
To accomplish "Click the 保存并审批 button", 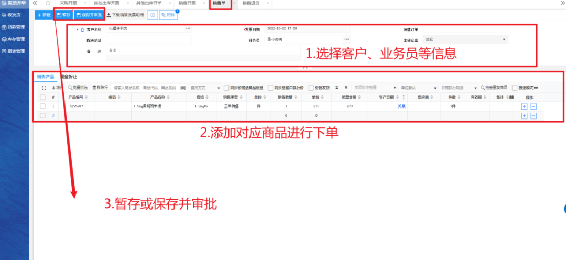I will 89,15.
